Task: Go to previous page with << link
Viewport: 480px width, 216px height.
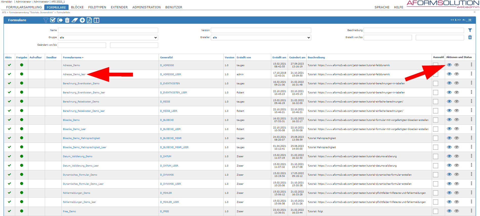Action: [x=452, y=20]
